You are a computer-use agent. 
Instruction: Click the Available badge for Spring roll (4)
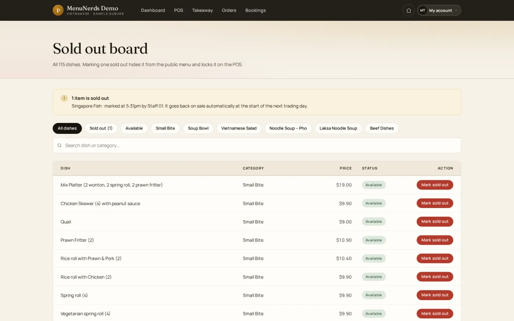374,295
